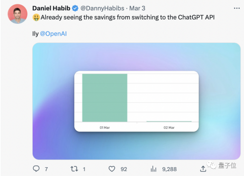Click the Daniel Habib display name
The image size is (244, 176).
coord(51,8)
